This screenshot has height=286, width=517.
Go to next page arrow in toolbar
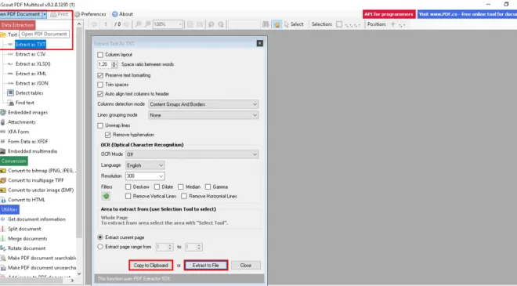click(x=126, y=24)
